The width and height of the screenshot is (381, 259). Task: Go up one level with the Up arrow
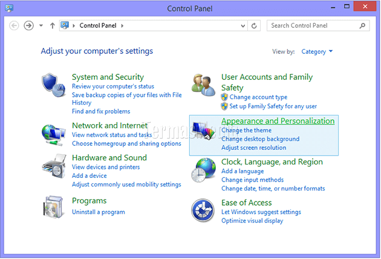pos(52,25)
